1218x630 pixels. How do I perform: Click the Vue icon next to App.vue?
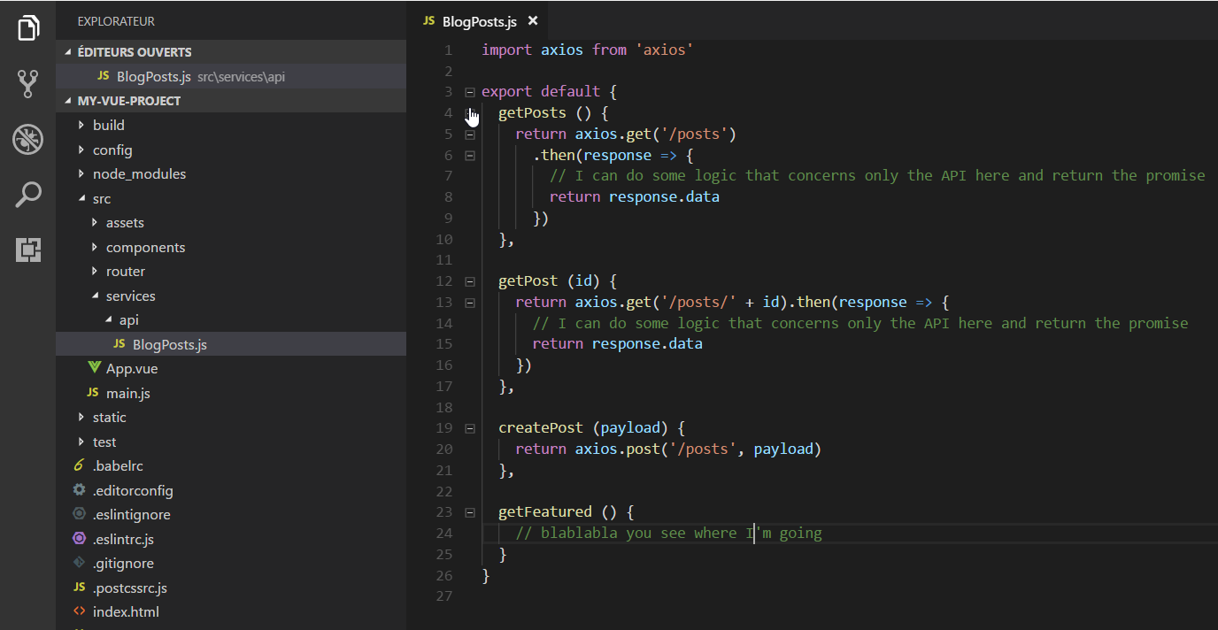(x=94, y=368)
